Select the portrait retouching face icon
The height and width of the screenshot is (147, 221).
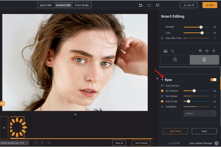pyautogui.click(x=204, y=60)
